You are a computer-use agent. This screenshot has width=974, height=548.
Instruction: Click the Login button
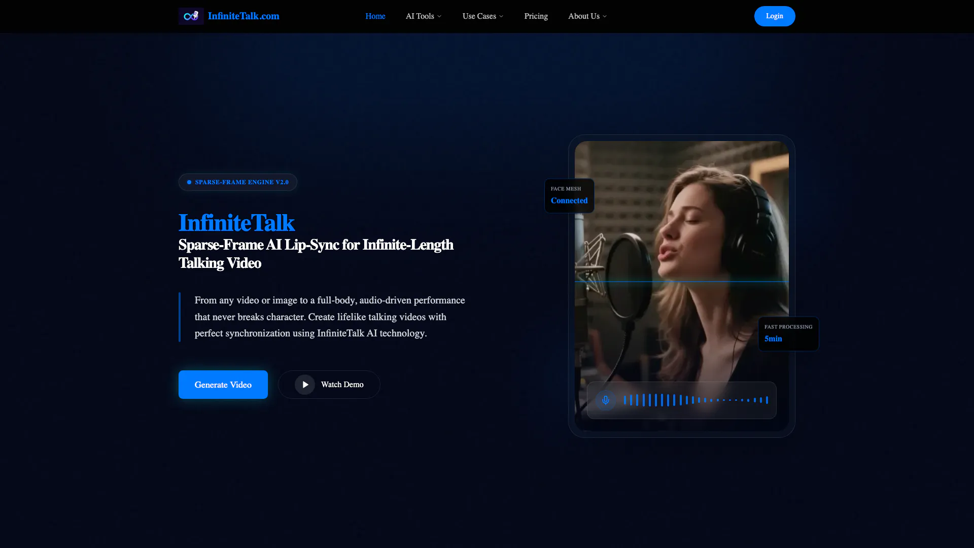[774, 16]
